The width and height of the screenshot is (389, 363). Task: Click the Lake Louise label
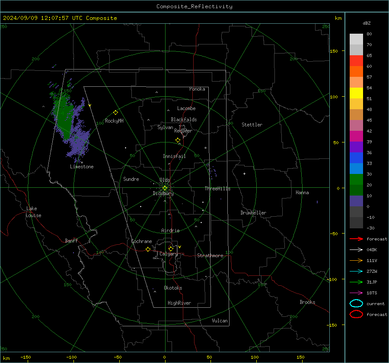[33, 212]
